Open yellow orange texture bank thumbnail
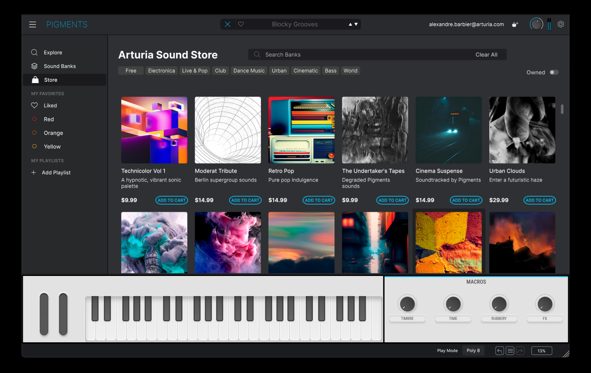This screenshot has width=591, height=373. 449,243
